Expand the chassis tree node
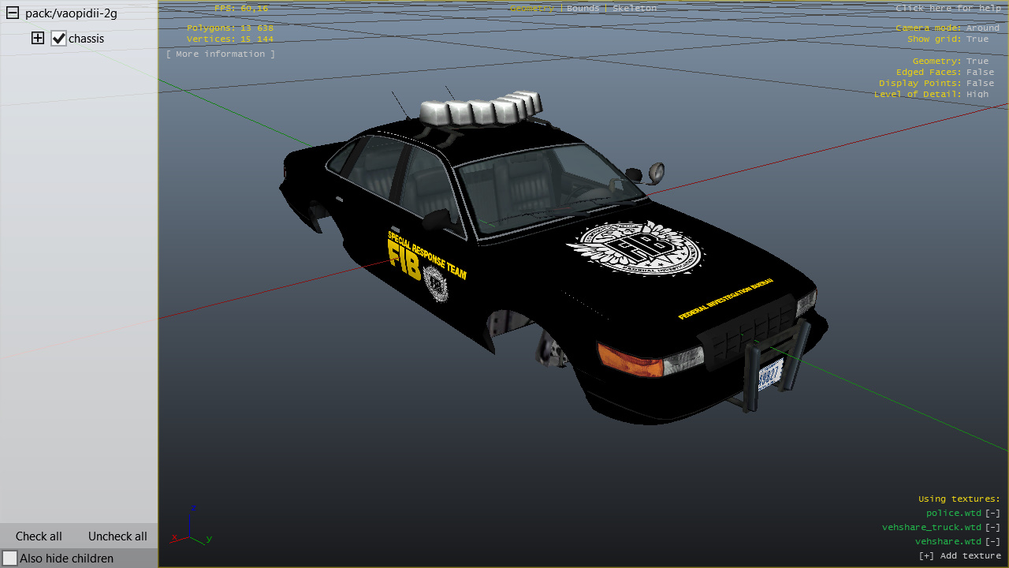Viewport: 1009px width, 568px height. click(38, 38)
